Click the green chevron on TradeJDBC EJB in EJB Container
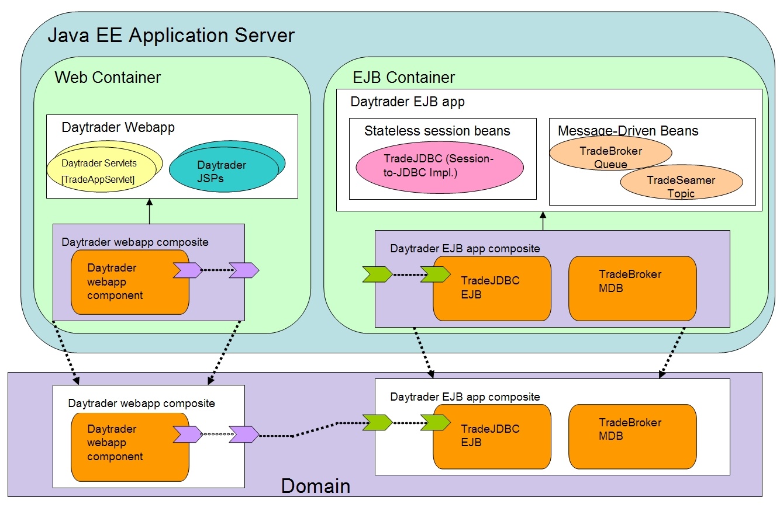 [435, 274]
